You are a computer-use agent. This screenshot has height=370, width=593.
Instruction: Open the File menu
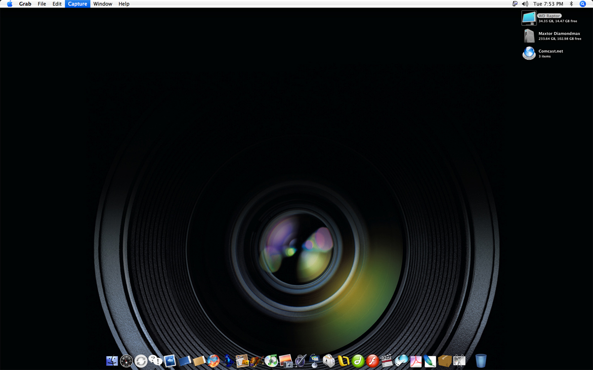tap(42, 4)
